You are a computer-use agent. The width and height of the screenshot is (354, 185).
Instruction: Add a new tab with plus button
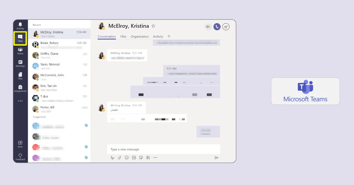tap(169, 36)
